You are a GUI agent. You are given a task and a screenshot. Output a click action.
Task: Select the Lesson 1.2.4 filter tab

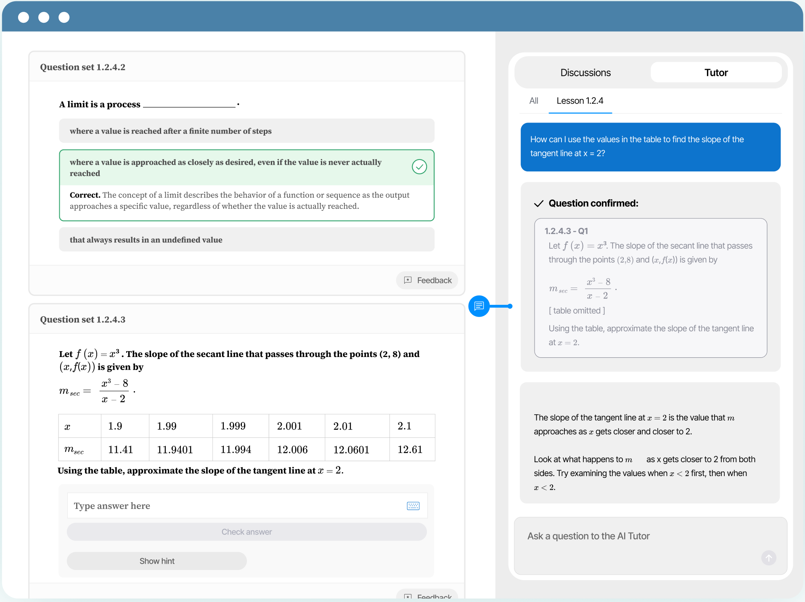580,101
